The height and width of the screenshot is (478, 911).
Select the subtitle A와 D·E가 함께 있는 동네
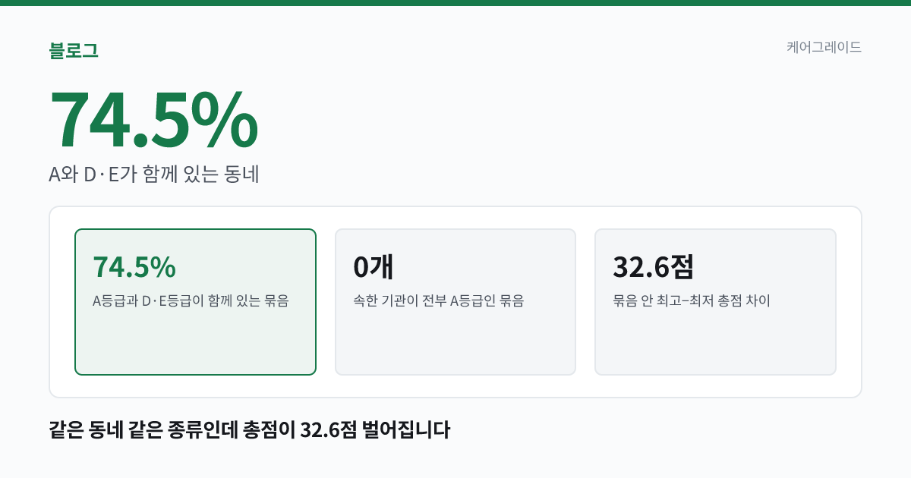tap(154, 175)
